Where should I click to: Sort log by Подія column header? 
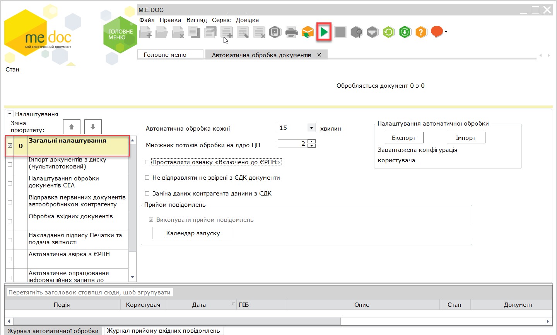click(62, 304)
